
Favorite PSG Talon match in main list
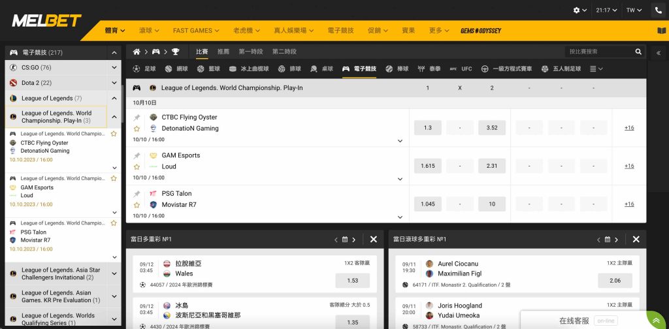pyautogui.click(x=137, y=205)
